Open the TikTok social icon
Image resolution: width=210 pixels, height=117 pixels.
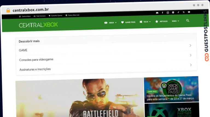178,12
